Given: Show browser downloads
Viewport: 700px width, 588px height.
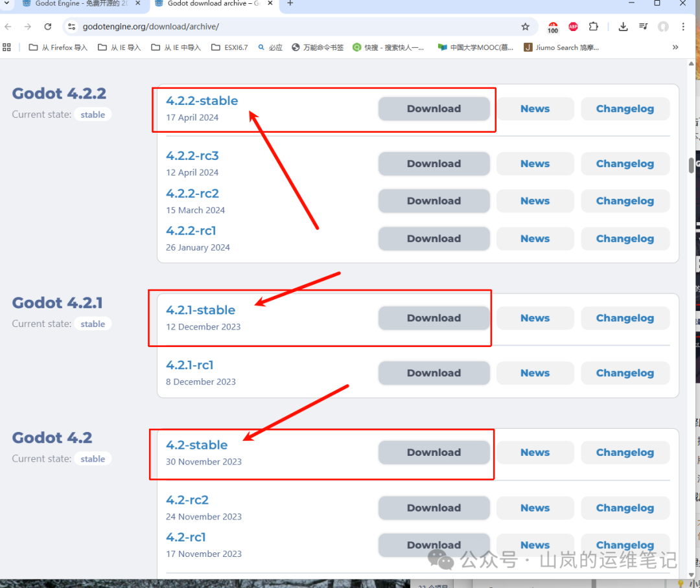Looking at the screenshot, I should (x=624, y=27).
